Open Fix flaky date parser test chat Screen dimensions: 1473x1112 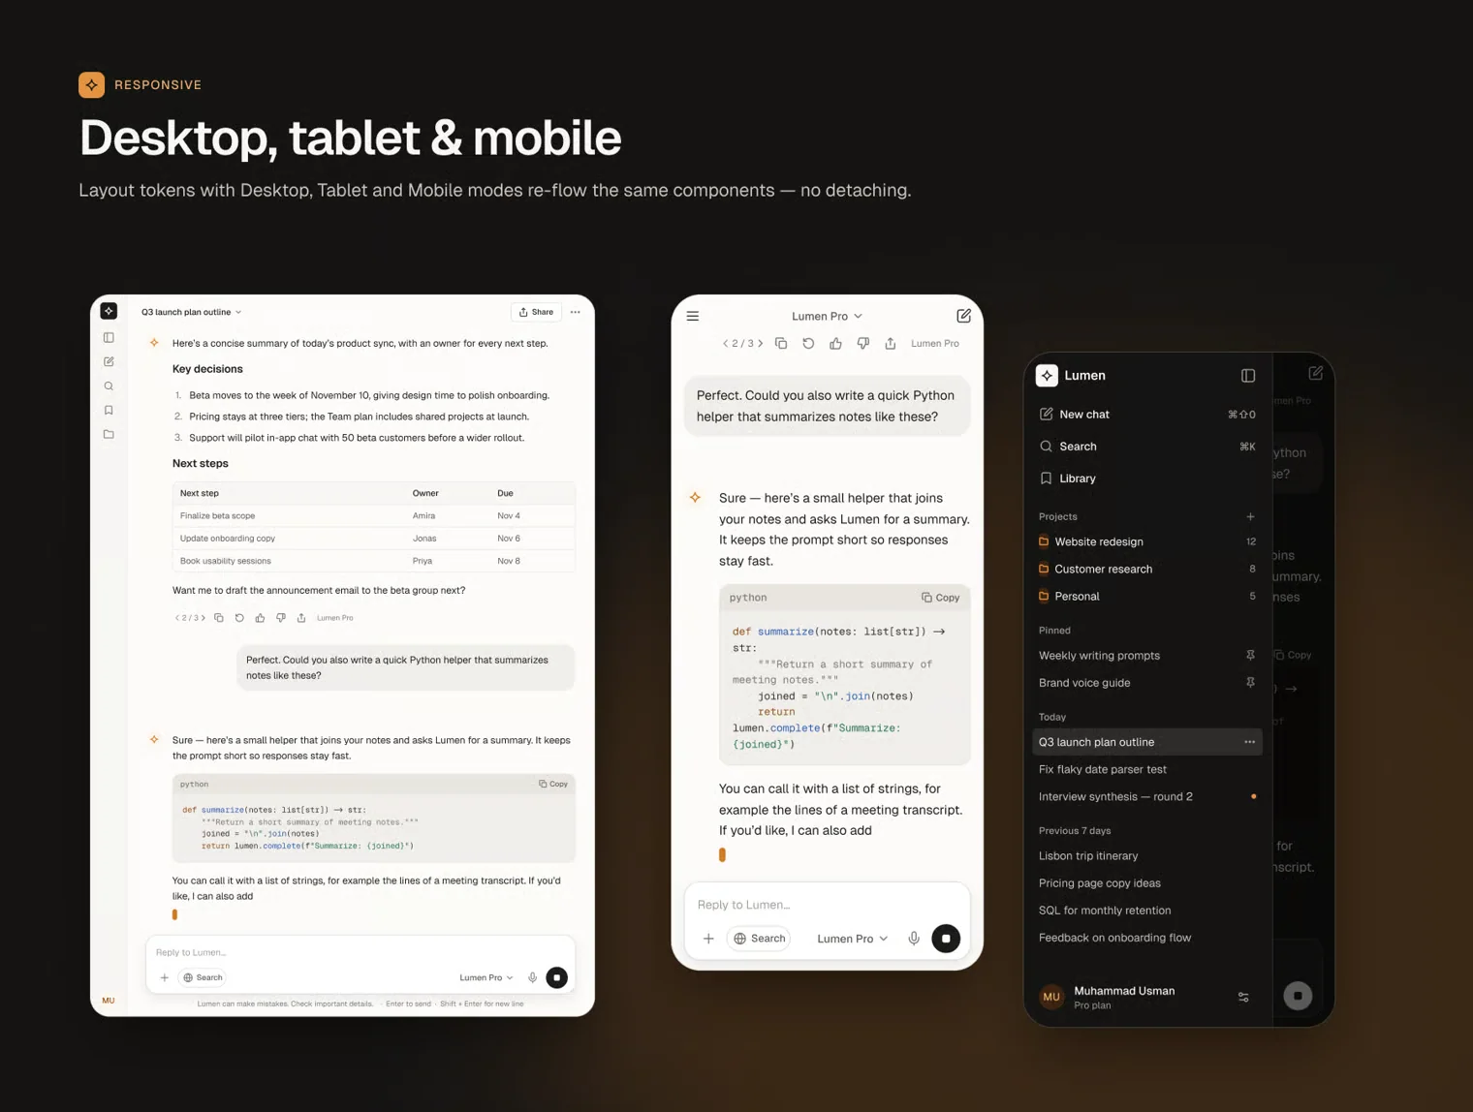1147,769
